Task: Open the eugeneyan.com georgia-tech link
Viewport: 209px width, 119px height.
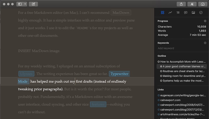Action: [x=183, y=96]
